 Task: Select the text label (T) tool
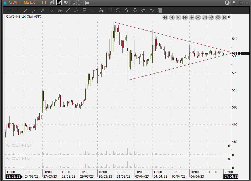[x=93, y=11]
